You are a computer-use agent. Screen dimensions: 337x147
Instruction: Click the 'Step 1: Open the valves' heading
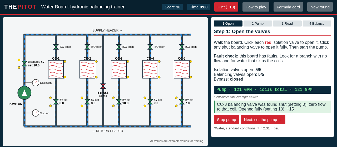[x=242, y=31]
